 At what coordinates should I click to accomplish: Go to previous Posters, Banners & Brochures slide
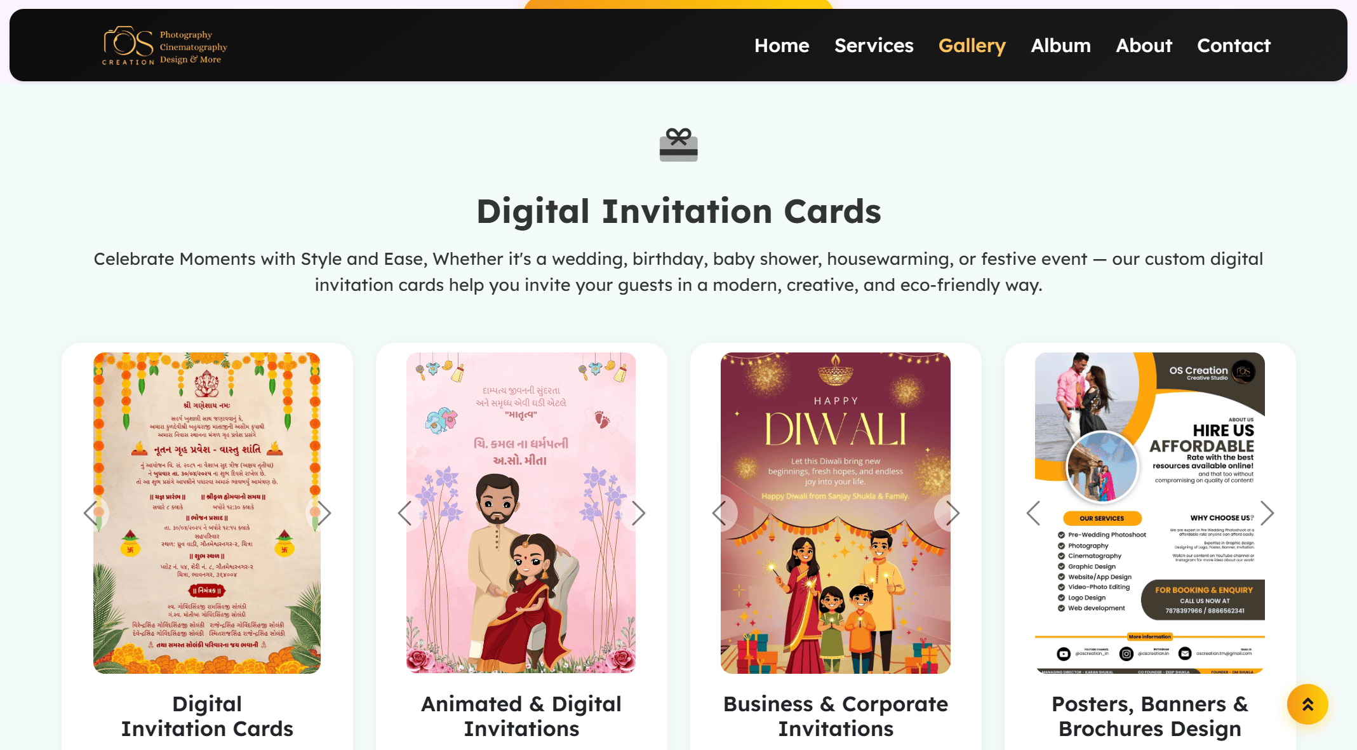click(x=1034, y=512)
